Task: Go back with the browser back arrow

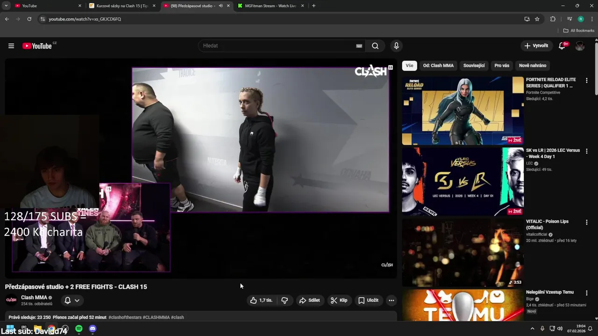Action: (x=7, y=19)
